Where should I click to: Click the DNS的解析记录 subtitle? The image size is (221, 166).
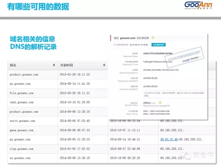(33, 47)
